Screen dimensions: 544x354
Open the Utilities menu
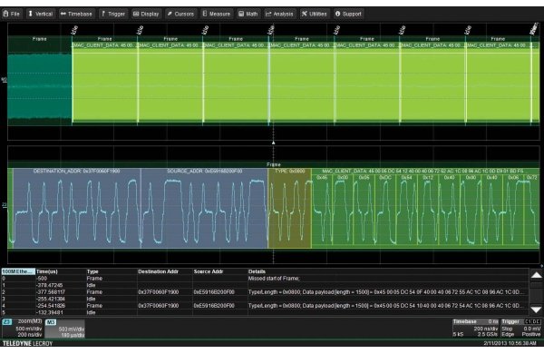click(x=315, y=14)
